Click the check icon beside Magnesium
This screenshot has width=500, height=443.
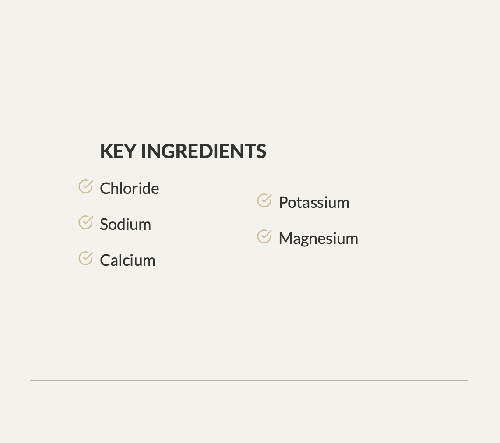click(264, 236)
